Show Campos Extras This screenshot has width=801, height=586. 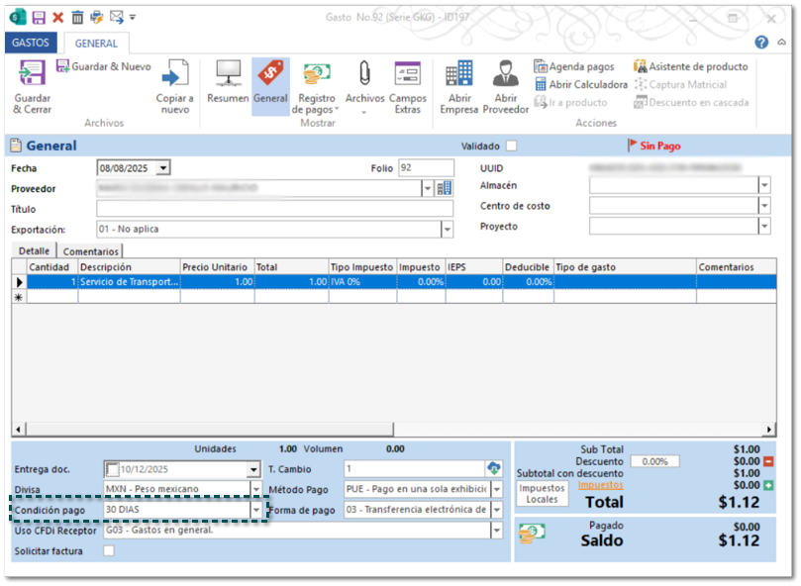pos(407,75)
